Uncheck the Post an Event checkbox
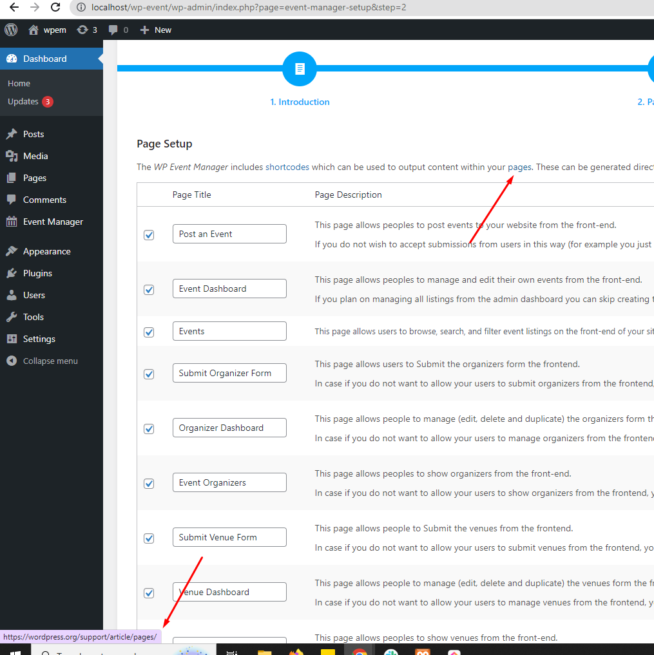 [x=149, y=235]
